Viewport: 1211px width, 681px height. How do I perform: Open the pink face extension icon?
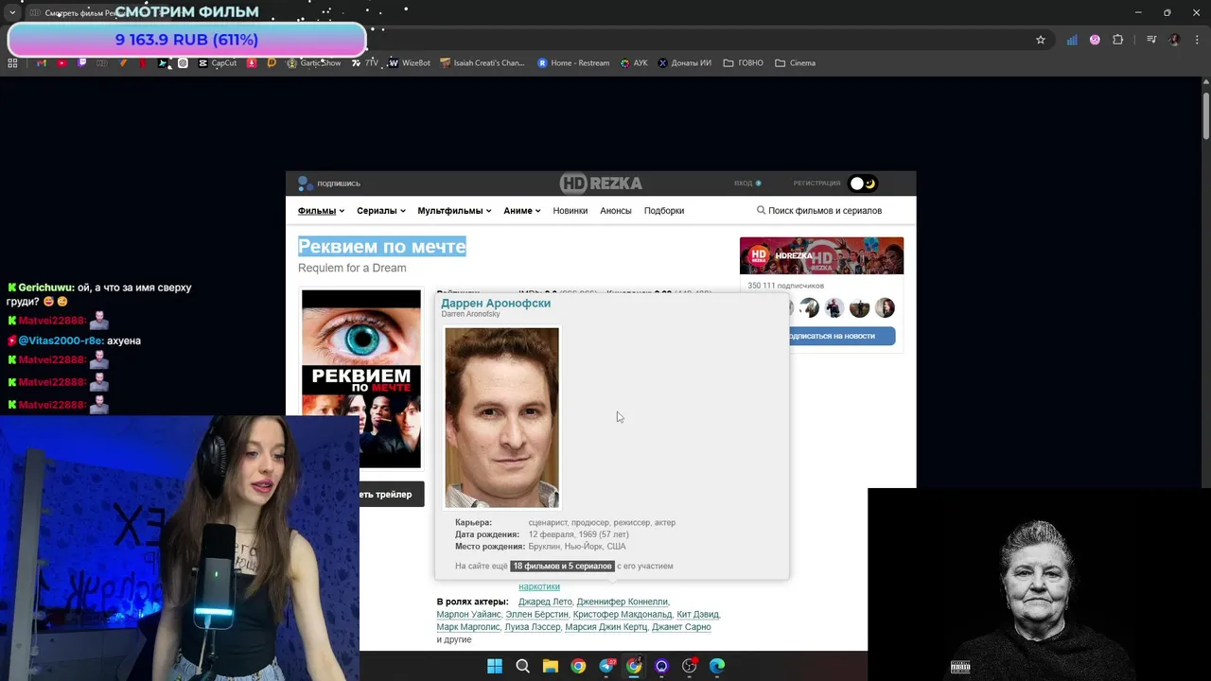[x=1095, y=40]
